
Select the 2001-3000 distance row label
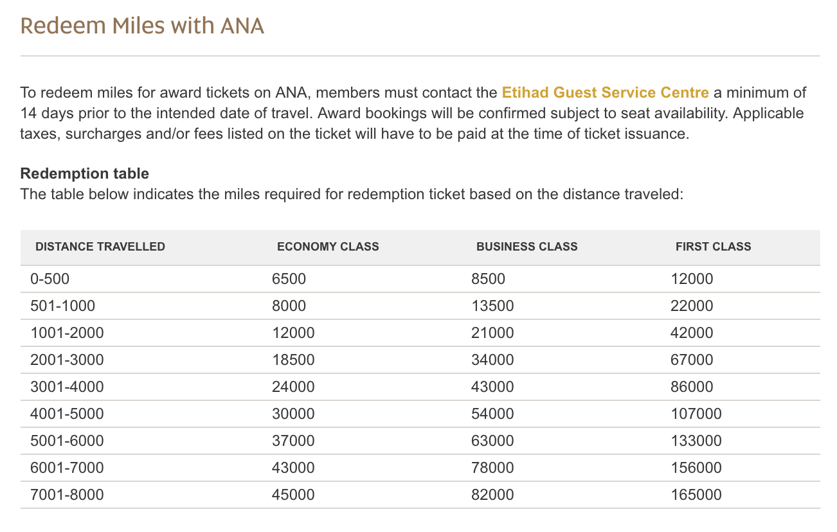point(67,360)
